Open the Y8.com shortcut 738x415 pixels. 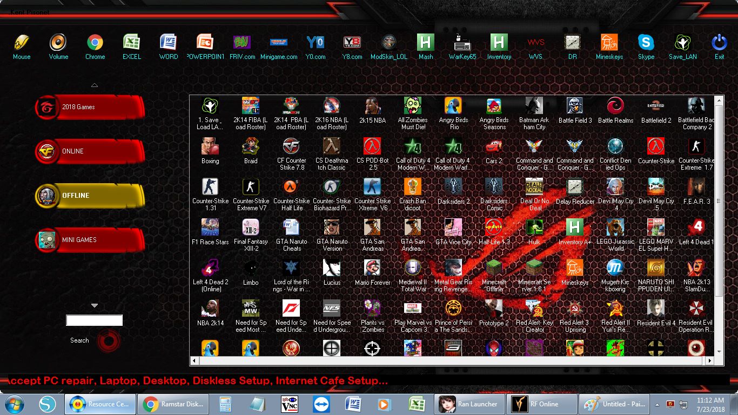(352, 46)
